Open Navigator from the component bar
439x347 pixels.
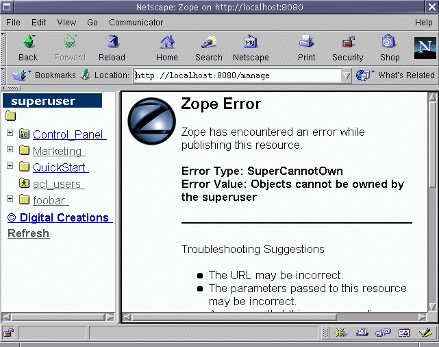point(340,333)
